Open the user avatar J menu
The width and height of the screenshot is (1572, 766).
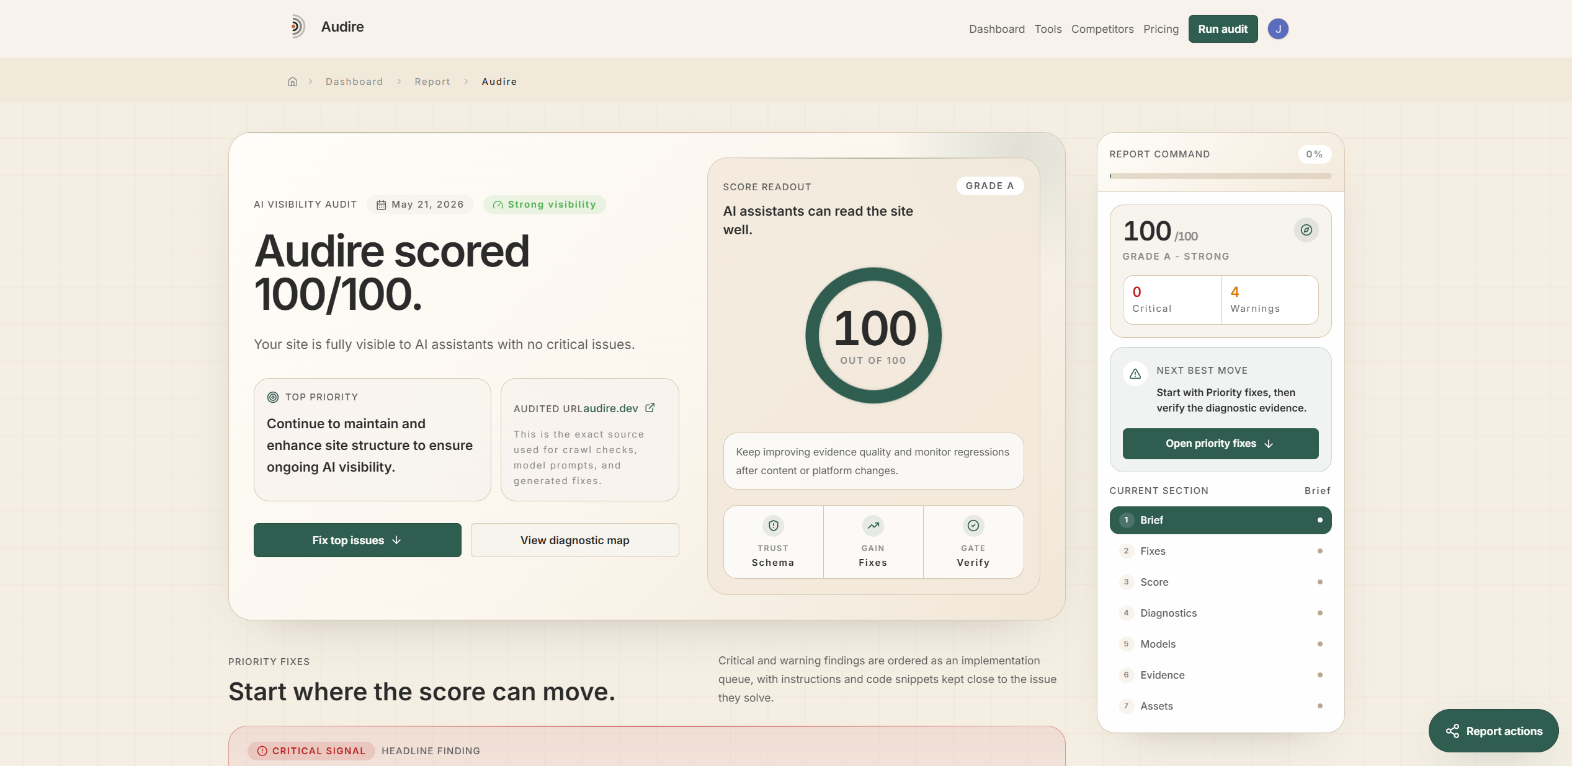[x=1278, y=29]
